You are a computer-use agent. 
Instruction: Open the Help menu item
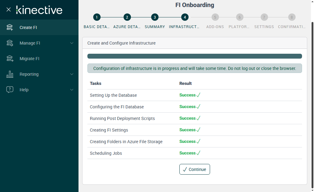[39, 89]
